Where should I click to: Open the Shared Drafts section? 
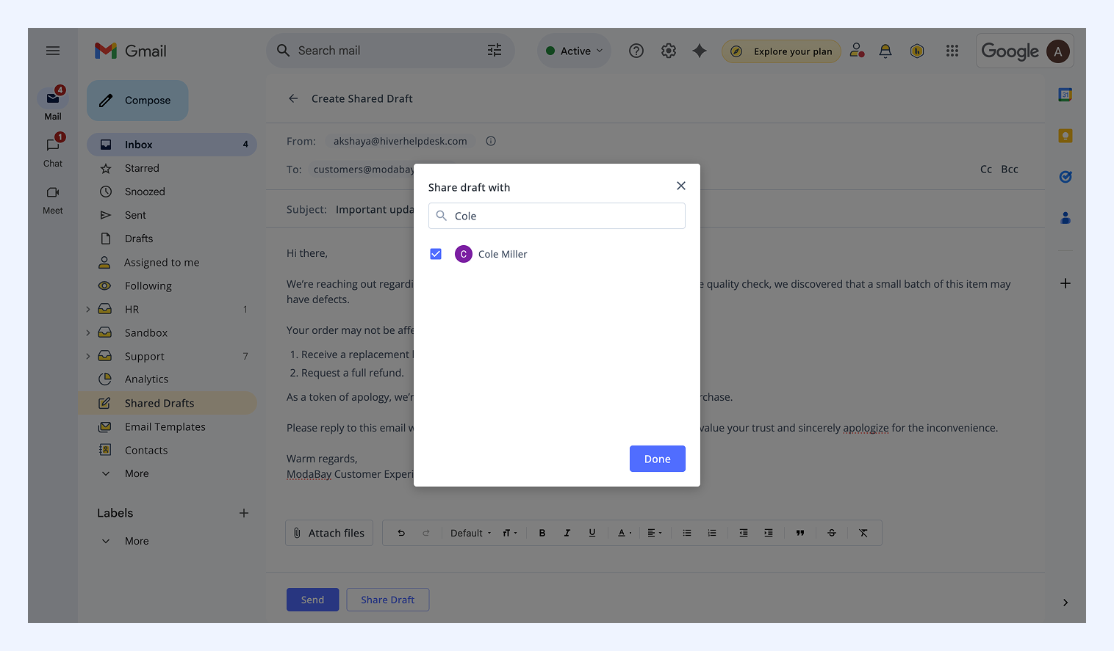click(x=159, y=403)
